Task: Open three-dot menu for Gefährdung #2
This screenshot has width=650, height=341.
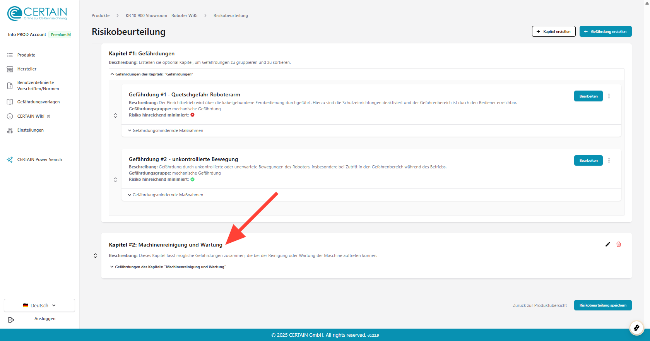Action: pyautogui.click(x=609, y=160)
